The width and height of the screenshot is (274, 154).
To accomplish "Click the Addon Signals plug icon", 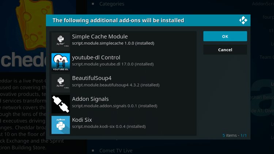I will (61, 104).
